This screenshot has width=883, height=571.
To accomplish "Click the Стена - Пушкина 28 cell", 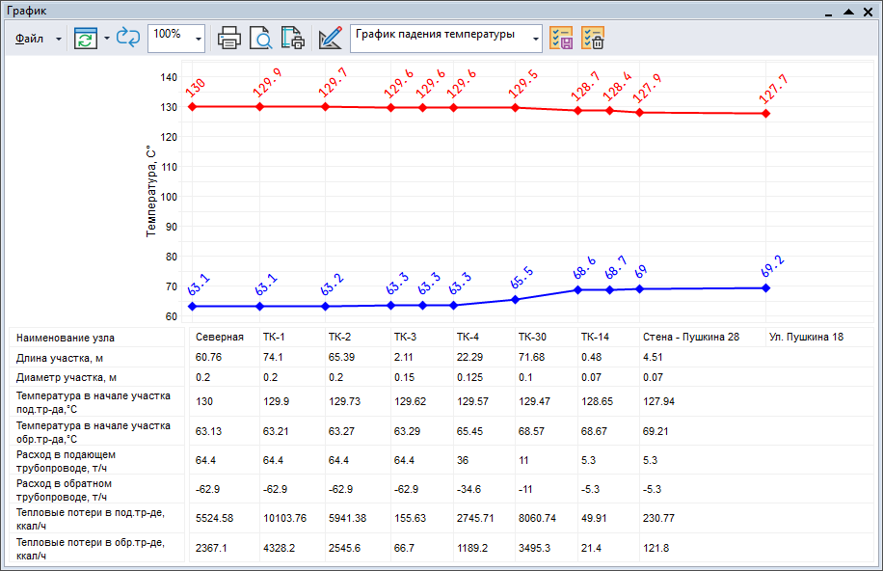I will point(691,338).
